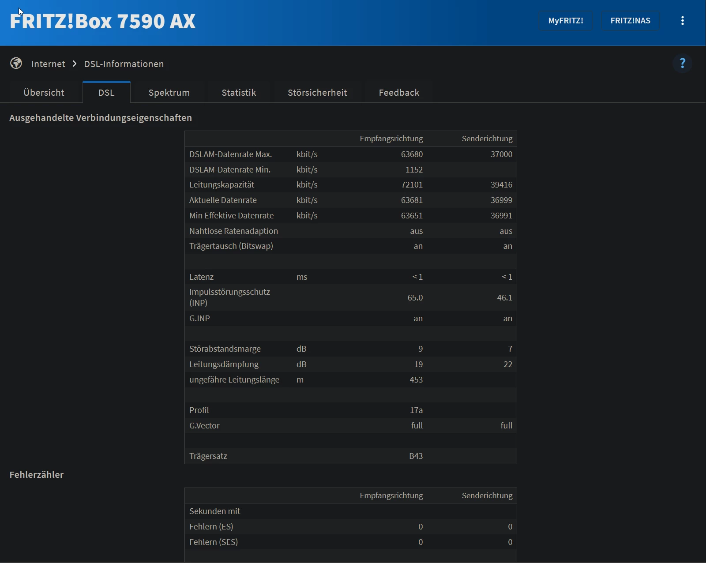Select Min Effektive Datenrate label

[x=231, y=216]
